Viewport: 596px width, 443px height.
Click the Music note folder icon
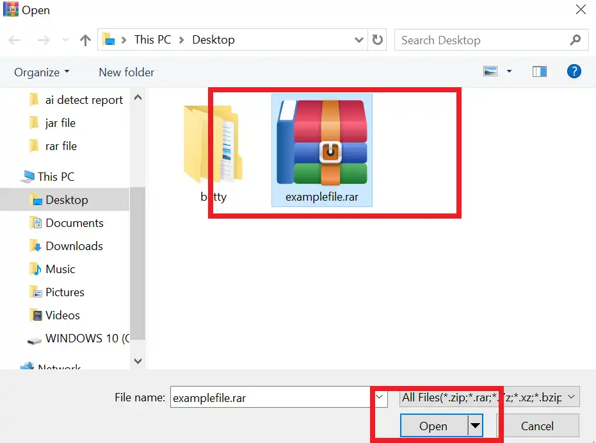(35, 269)
